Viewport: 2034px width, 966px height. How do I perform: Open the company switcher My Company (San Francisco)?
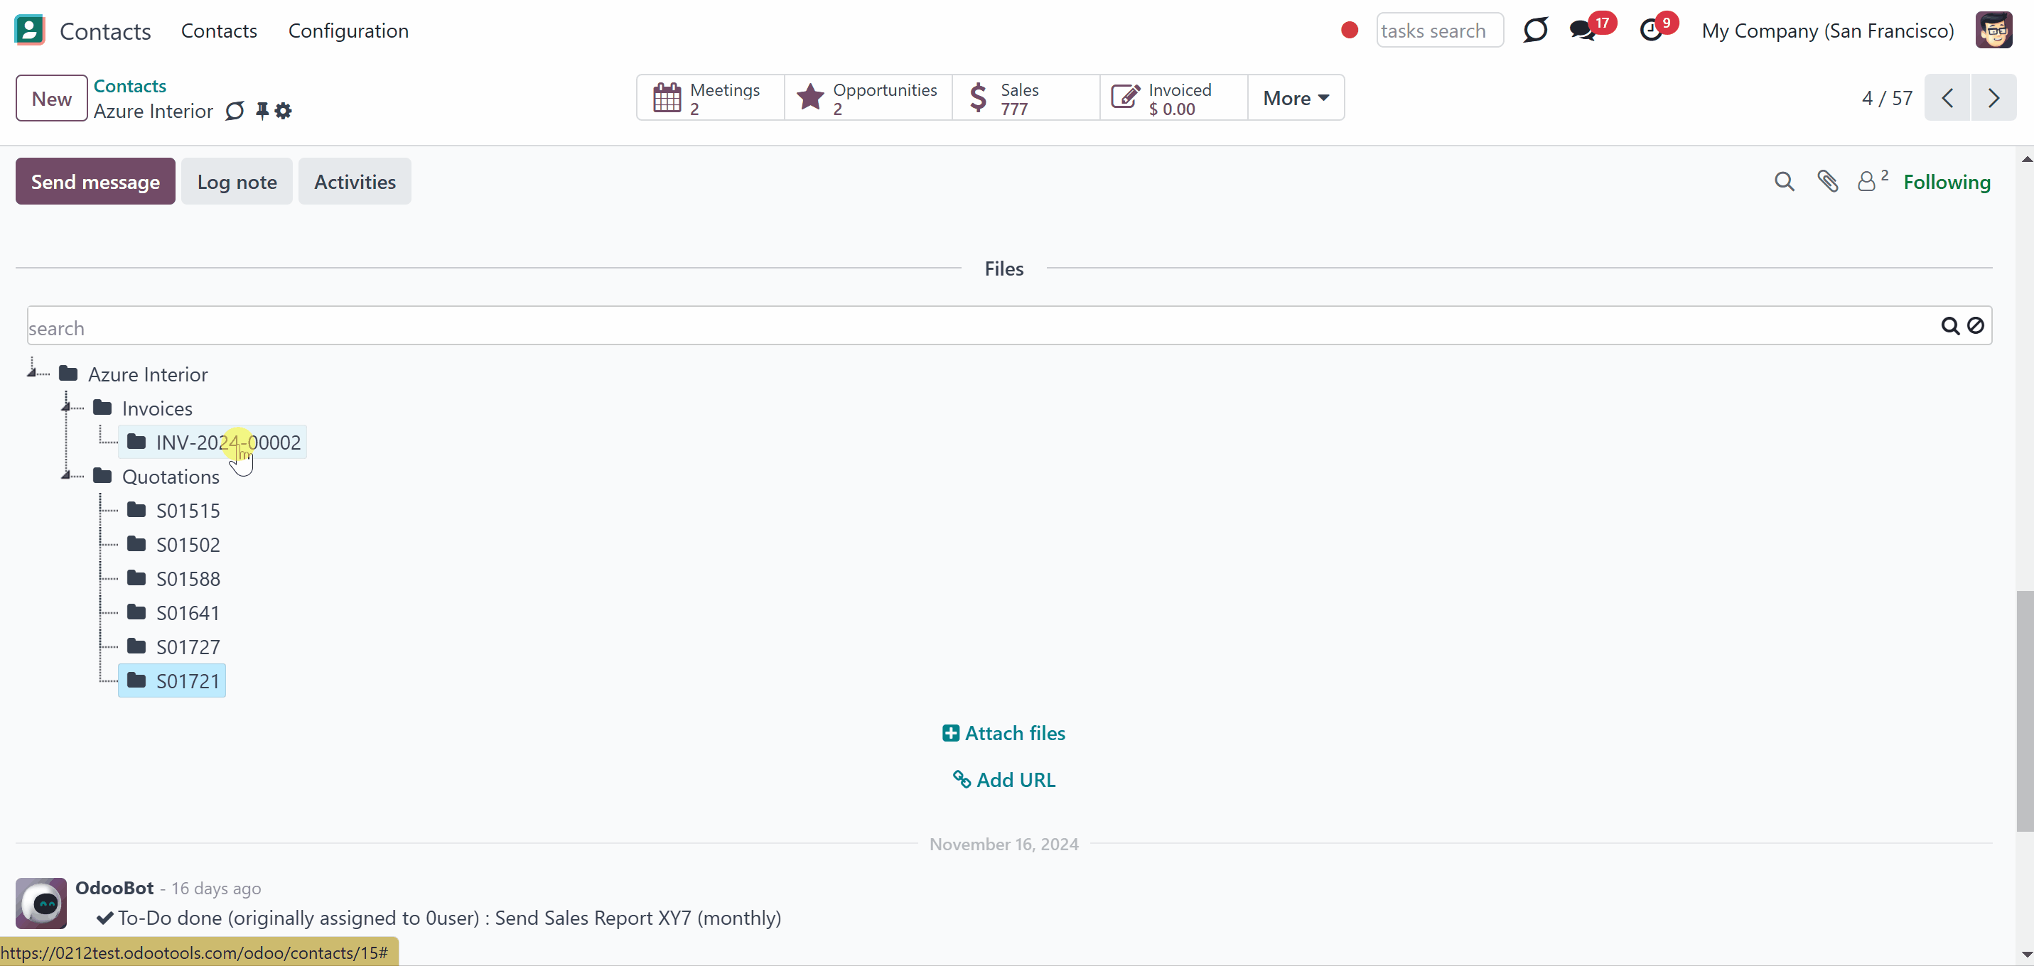pos(1827,31)
